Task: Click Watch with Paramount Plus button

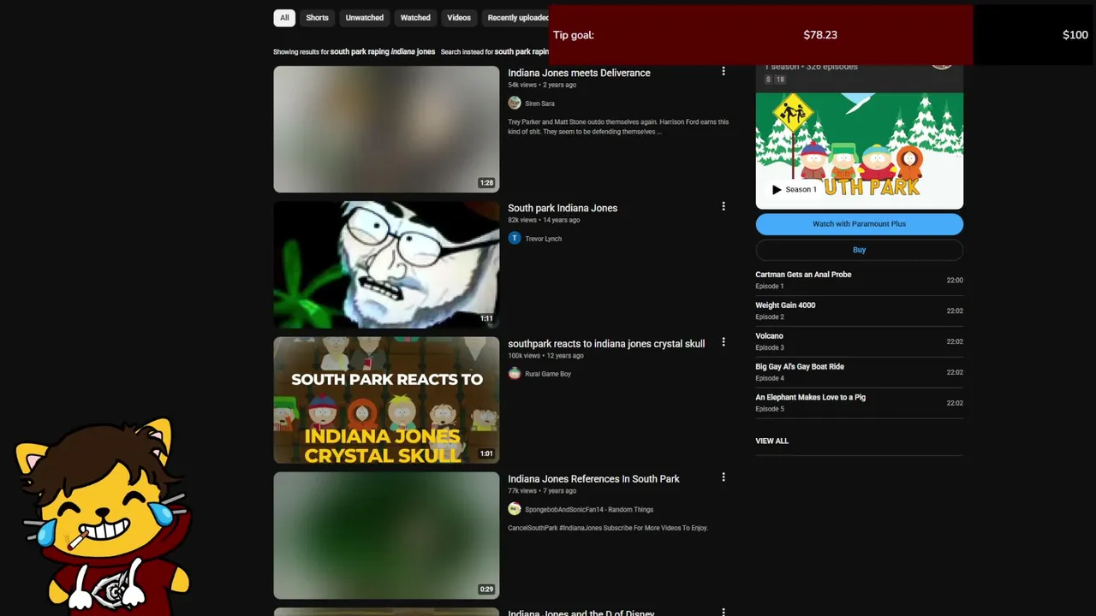Action: (x=859, y=224)
